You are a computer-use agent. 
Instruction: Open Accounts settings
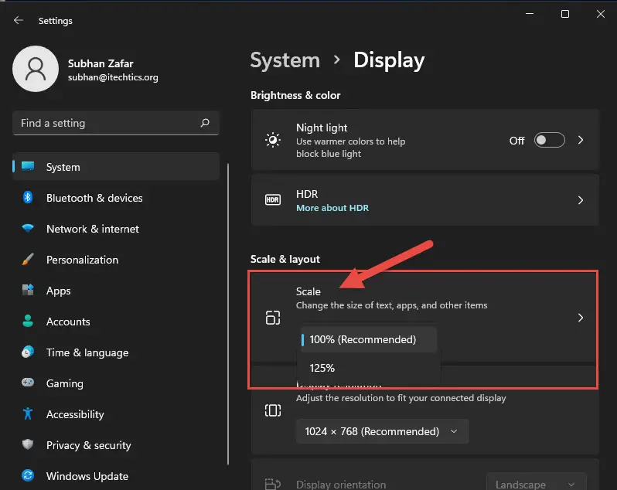pyautogui.click(x=116, y=322)
